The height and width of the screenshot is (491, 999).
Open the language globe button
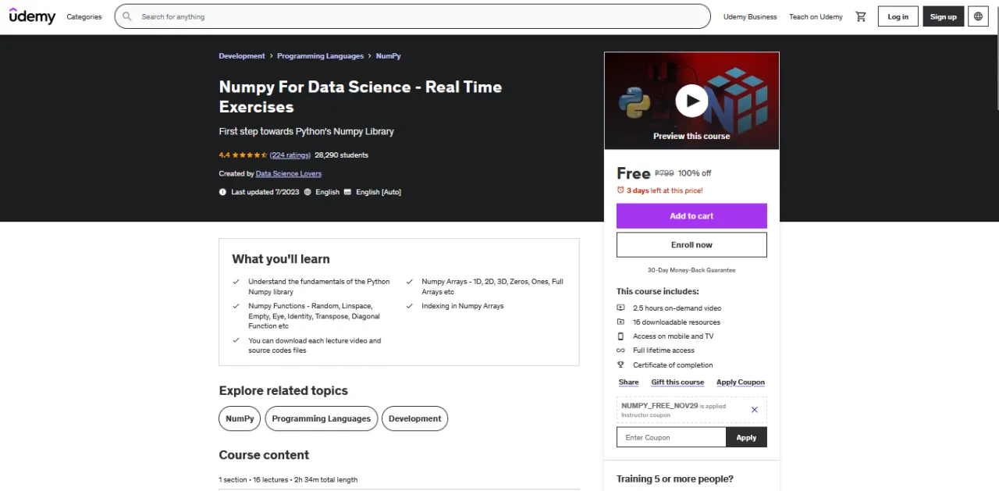[x=978, y=16]
